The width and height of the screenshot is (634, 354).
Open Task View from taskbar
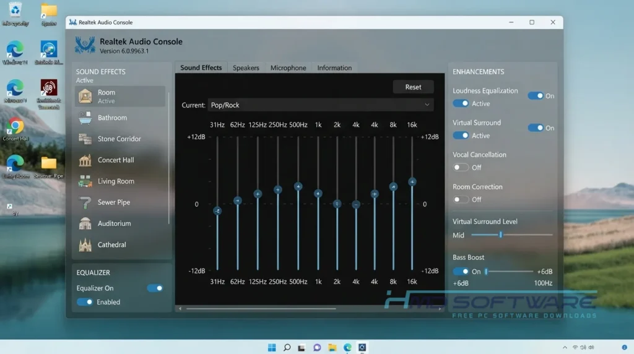coord(302,348)
